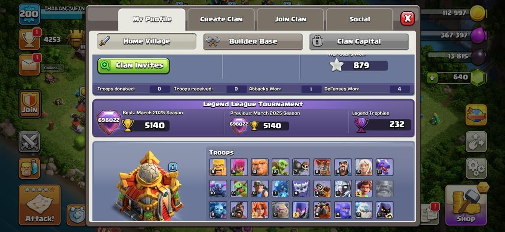The height and width of the screenshot is (232, 505).
Task: Open the Social tab
Action: pos(360,19)
